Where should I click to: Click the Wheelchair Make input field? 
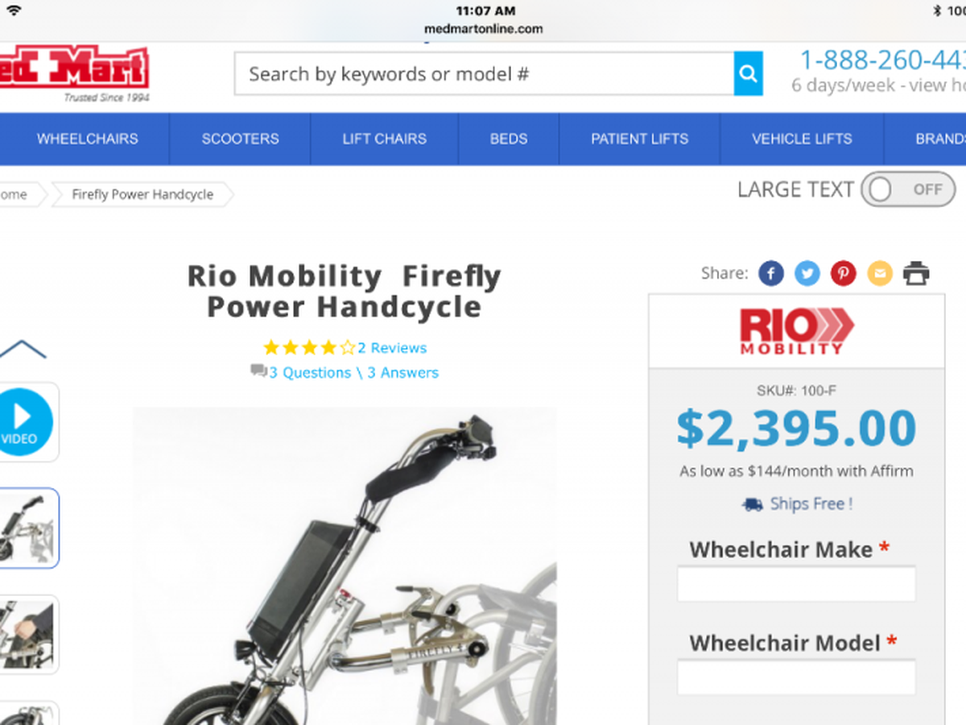[796, 584]
